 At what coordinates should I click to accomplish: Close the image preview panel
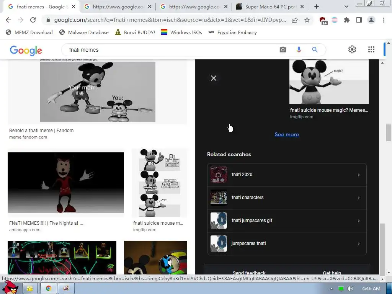click(214, 78)
